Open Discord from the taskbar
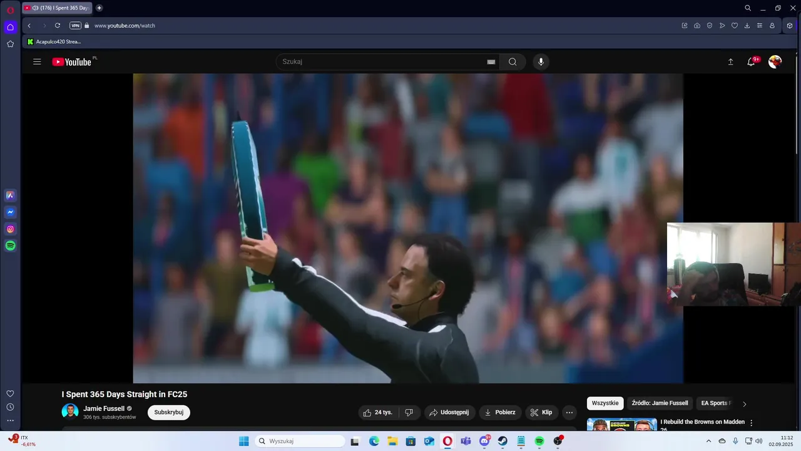This screenshot has height=451, width=801. click(x=484, y=441)
